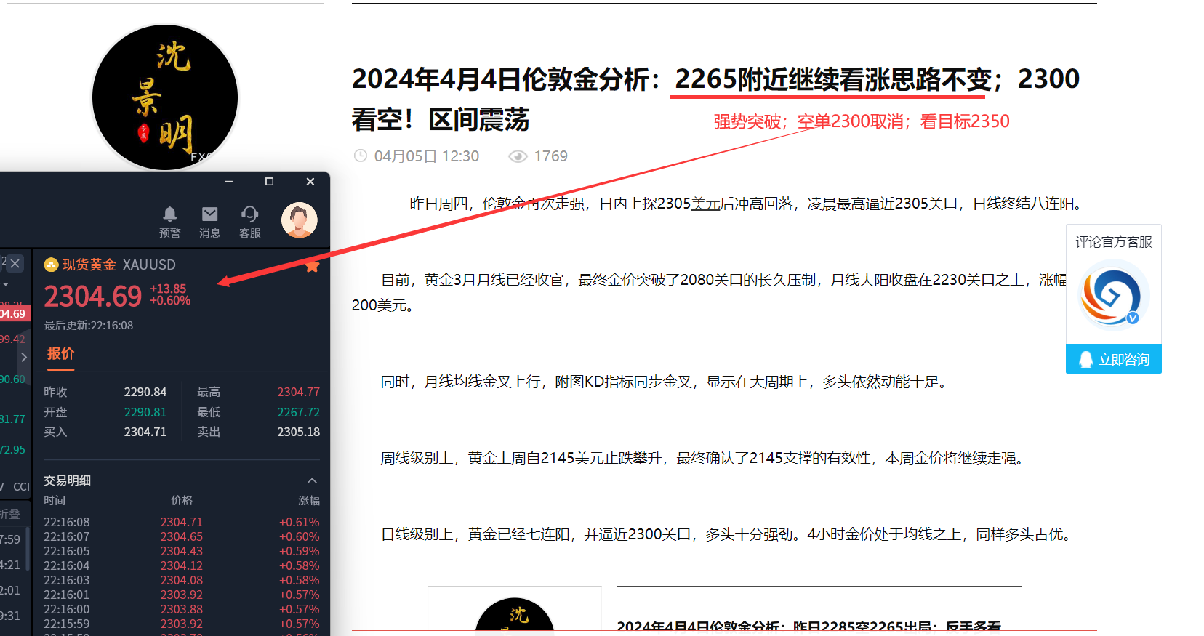
Task: Click the 最高 value 2304.77
Action: (x=298, y=392)
